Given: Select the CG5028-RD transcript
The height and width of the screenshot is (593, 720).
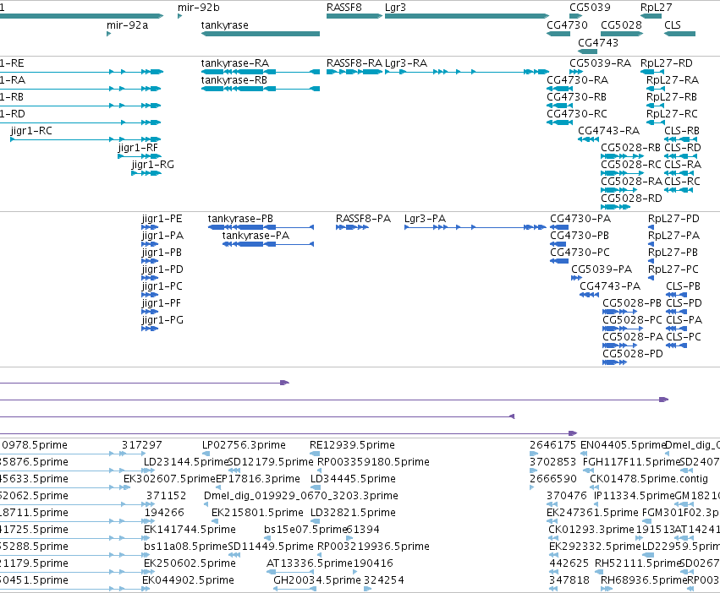Looking at the screenshot, I should [x=615, y=207].
